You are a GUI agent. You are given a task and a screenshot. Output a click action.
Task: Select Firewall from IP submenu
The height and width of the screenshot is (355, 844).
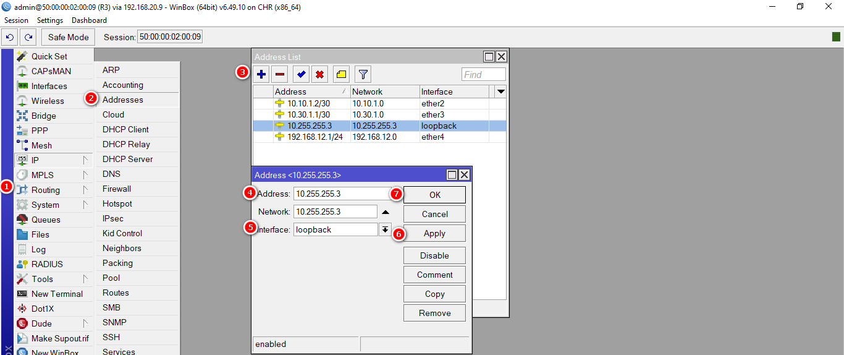pos(117,189)
